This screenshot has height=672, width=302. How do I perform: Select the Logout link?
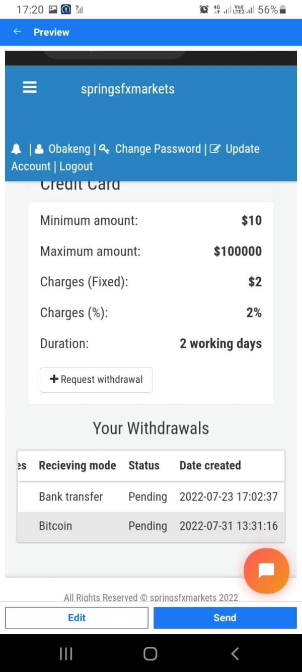[76, 166]
